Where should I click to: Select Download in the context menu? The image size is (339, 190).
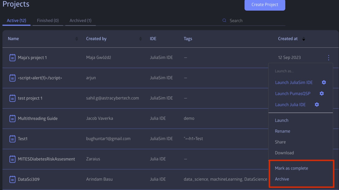click(x=284, y=153)
